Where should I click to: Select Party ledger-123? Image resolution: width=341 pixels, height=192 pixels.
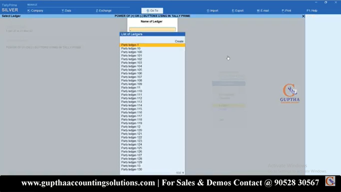pos(152,141)
